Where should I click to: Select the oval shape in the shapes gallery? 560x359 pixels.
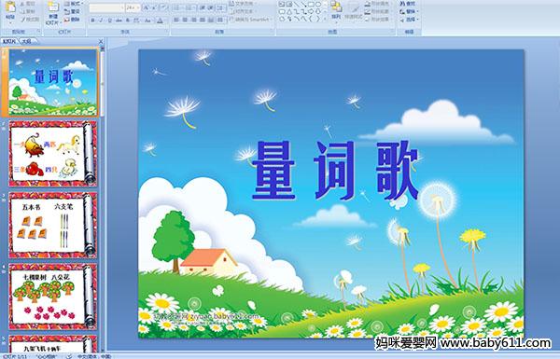coord(318,4)
